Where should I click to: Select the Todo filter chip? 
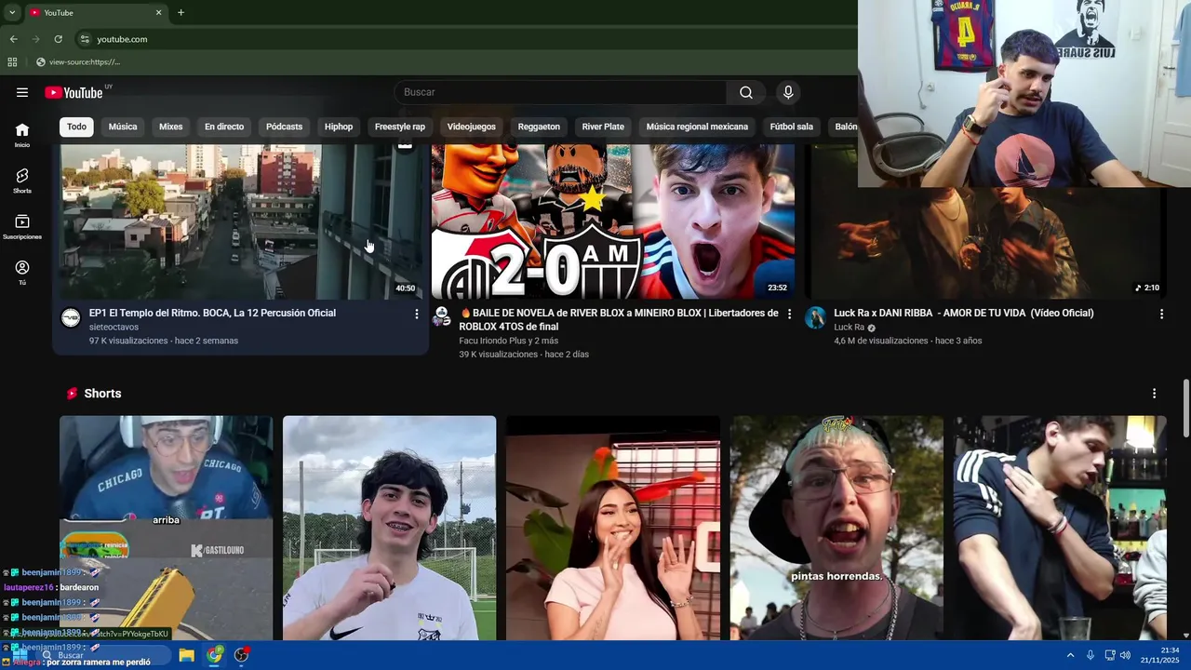[x=76, y=127]
